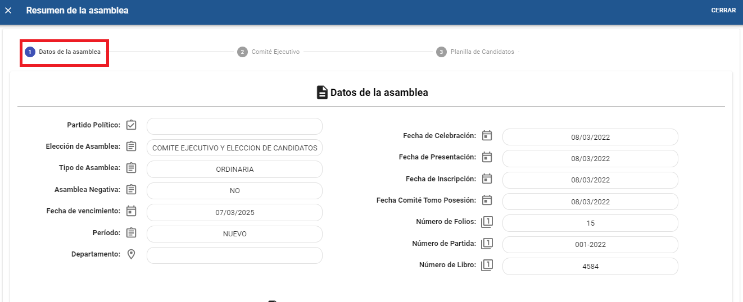The height and width of the screenshot is (302, 743).
Task: Click the Fecha de Inscripción date field
Action: coord(590,180)
